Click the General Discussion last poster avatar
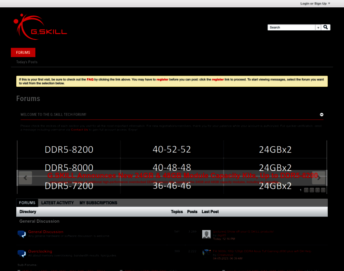Screen dimensions: 344x271 (206, 234)
